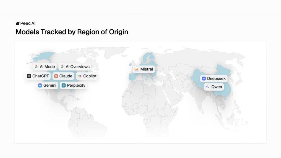Screen dimensions: 281x158
Task: Choose the Copilot model chip
Action: pos(87,76)
